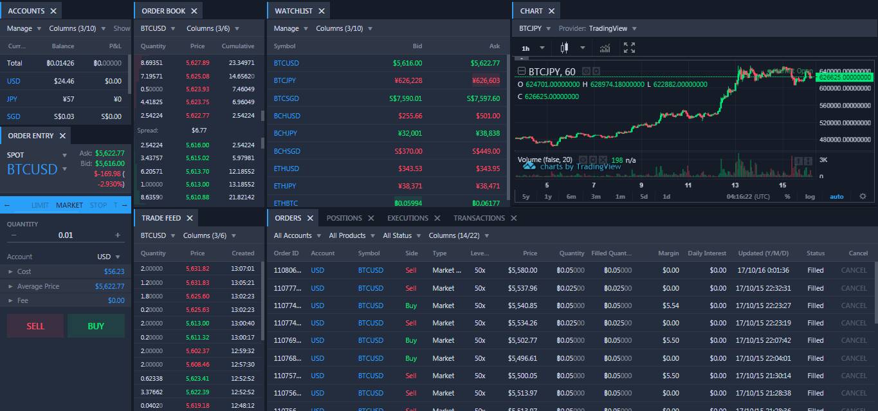Screen dimensions: 878x411
Task: Select the JPY currency in Accounts
Action: [x=12, y=99]
